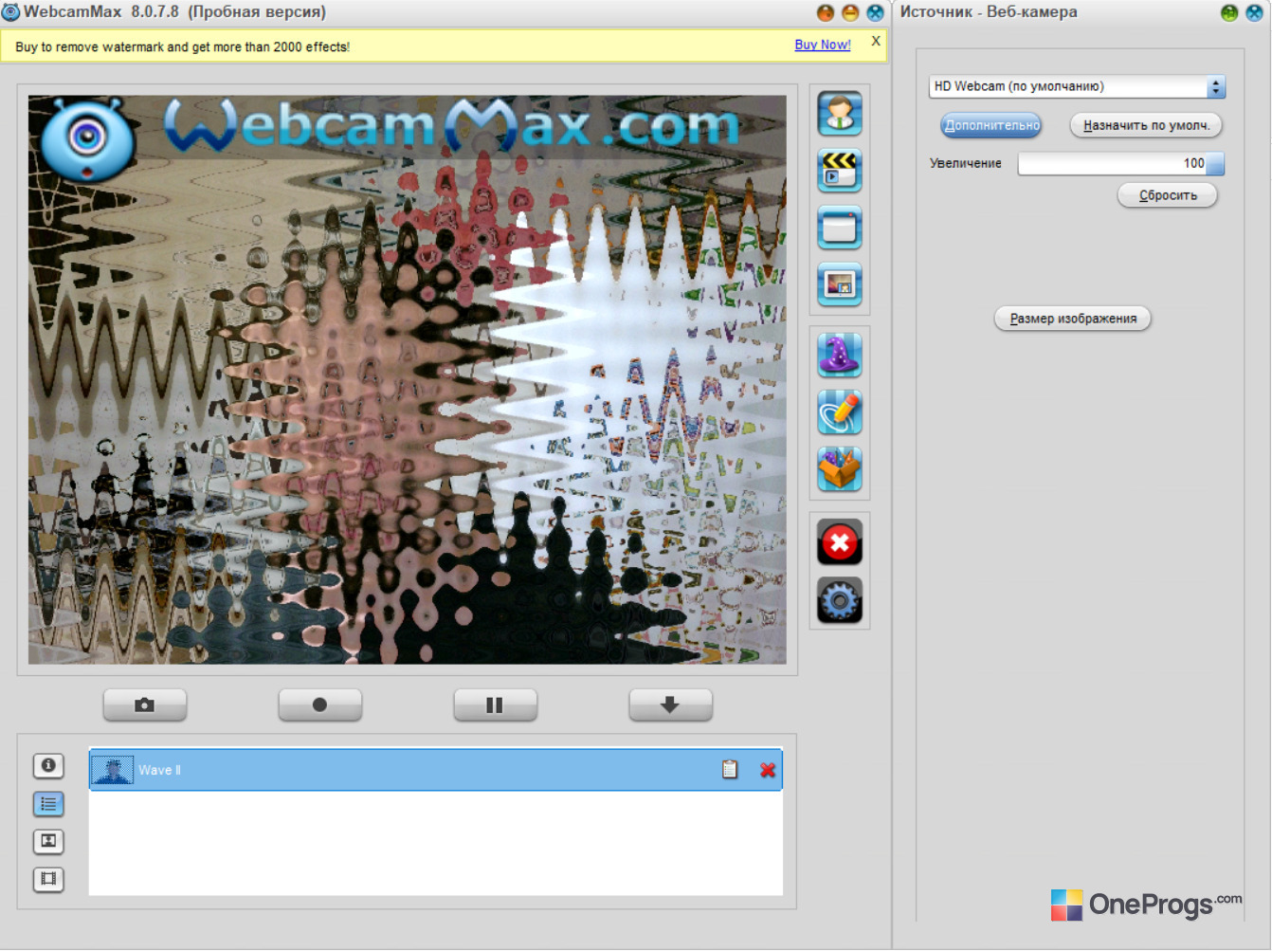Open the webcam source icon
The height and width of the screenshot is (951, 1272).
point(840,114)
